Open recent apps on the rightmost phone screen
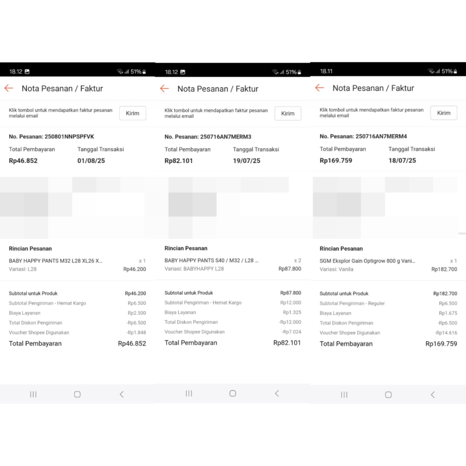This screenshot has width=466, height=466. [344, 395]
